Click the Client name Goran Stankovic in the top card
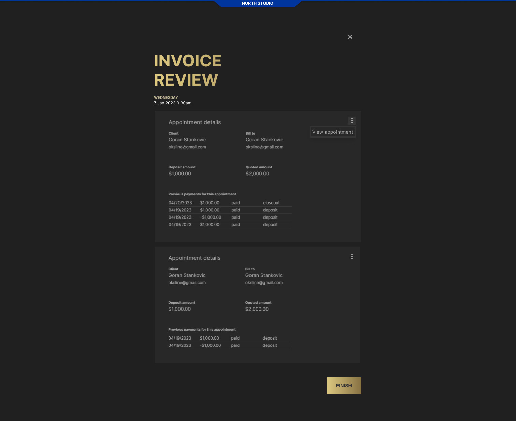 coord(187,140)
